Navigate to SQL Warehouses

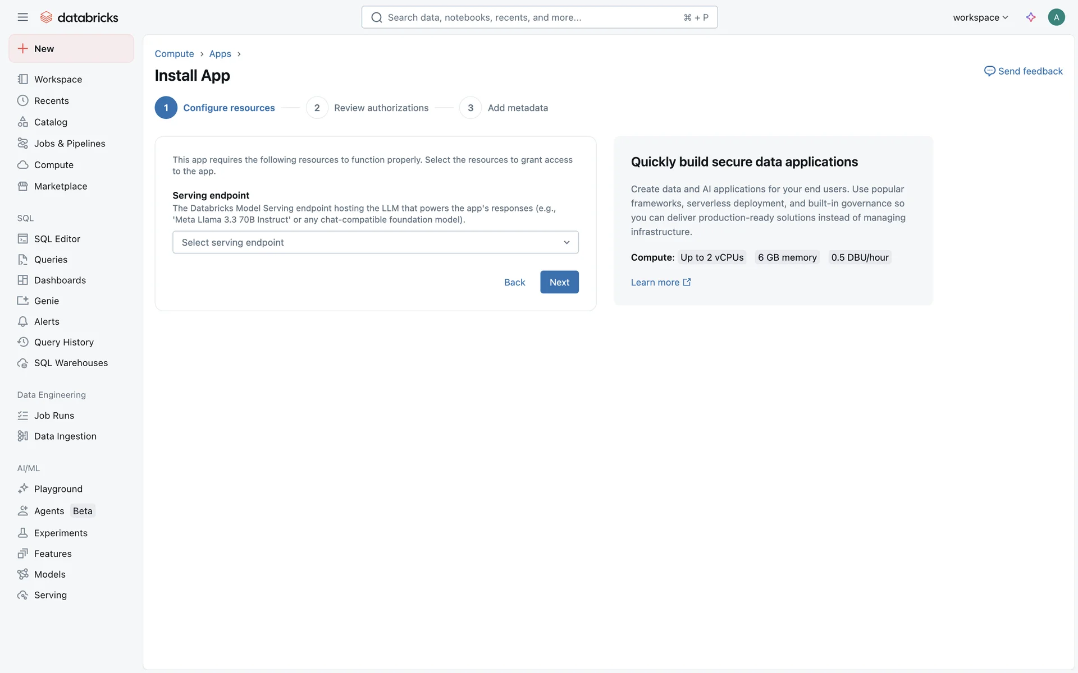tap(71, 363)
